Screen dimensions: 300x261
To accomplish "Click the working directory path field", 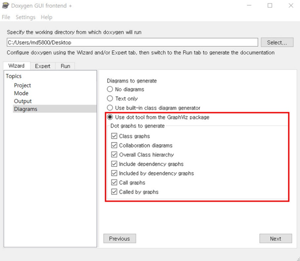I will tap(132, 42).
